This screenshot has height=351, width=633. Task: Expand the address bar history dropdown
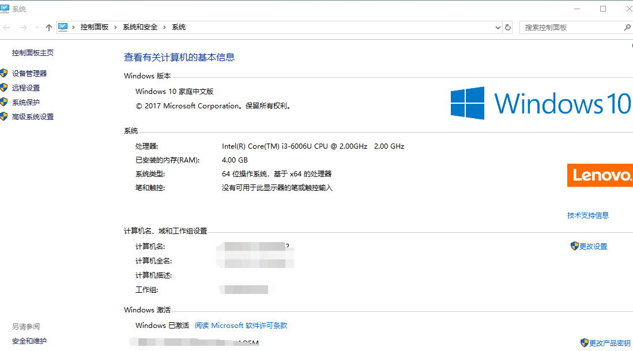498,27
